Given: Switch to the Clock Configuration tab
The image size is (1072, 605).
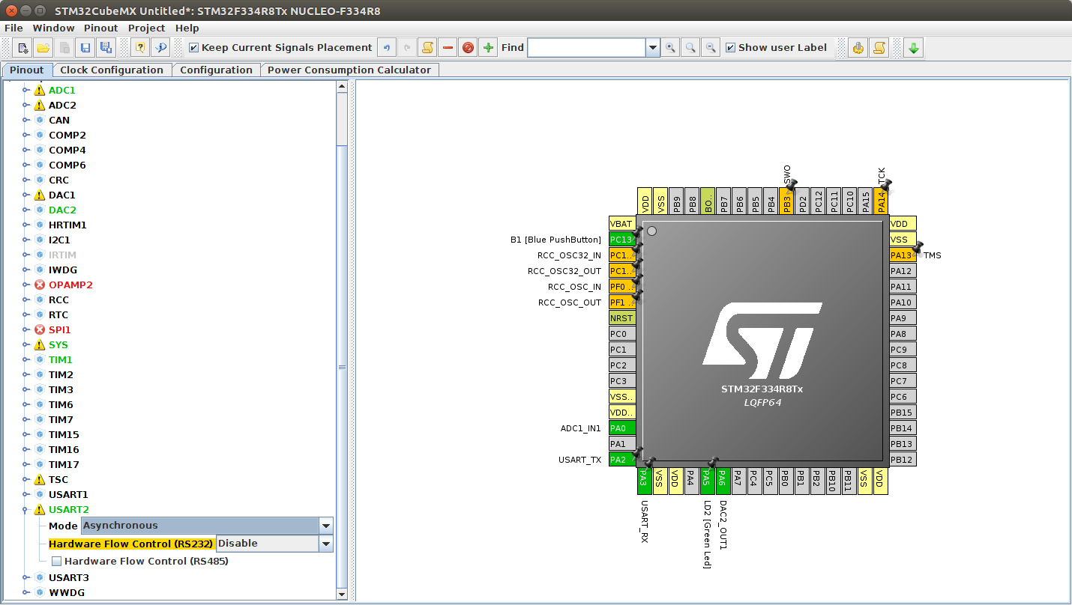Looking at the screenshot, I should click(112, 70).
